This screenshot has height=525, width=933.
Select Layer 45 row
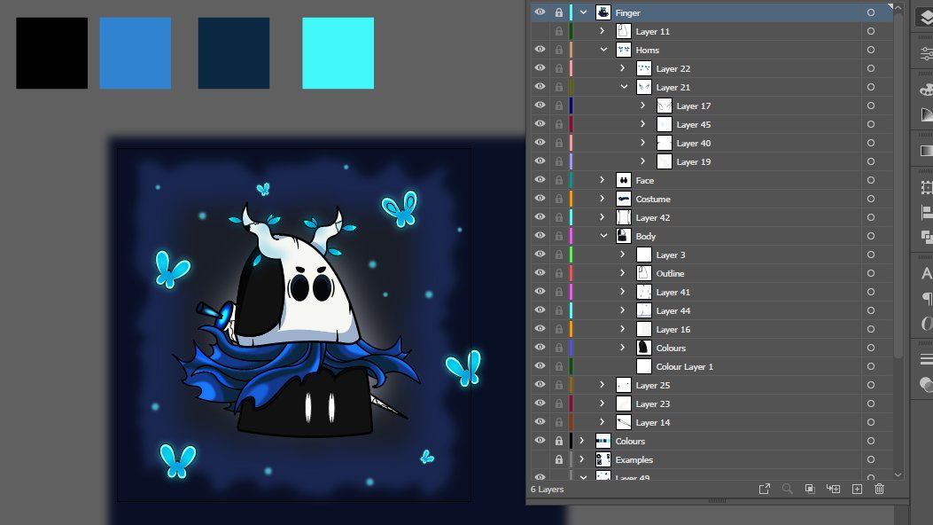[x=711, y=124]
